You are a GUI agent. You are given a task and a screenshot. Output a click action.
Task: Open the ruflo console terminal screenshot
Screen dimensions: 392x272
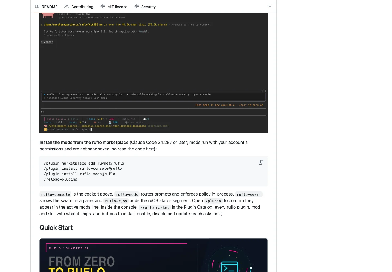[x=154, y=73]
